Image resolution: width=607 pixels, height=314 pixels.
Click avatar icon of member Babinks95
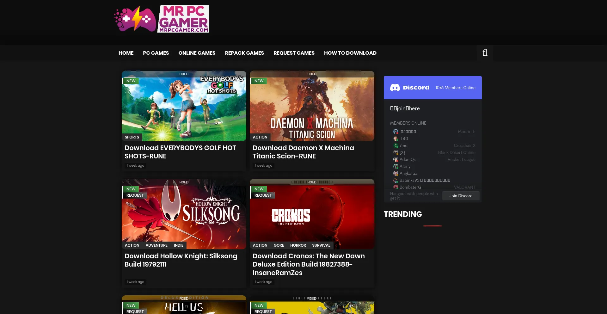tap(395, 181)
